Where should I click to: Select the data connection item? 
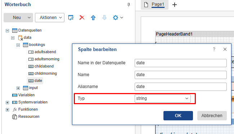click(x=27, y=37)
